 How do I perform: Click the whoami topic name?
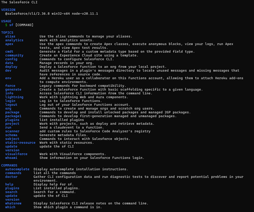pyautogui.click(x=11, y=158)
